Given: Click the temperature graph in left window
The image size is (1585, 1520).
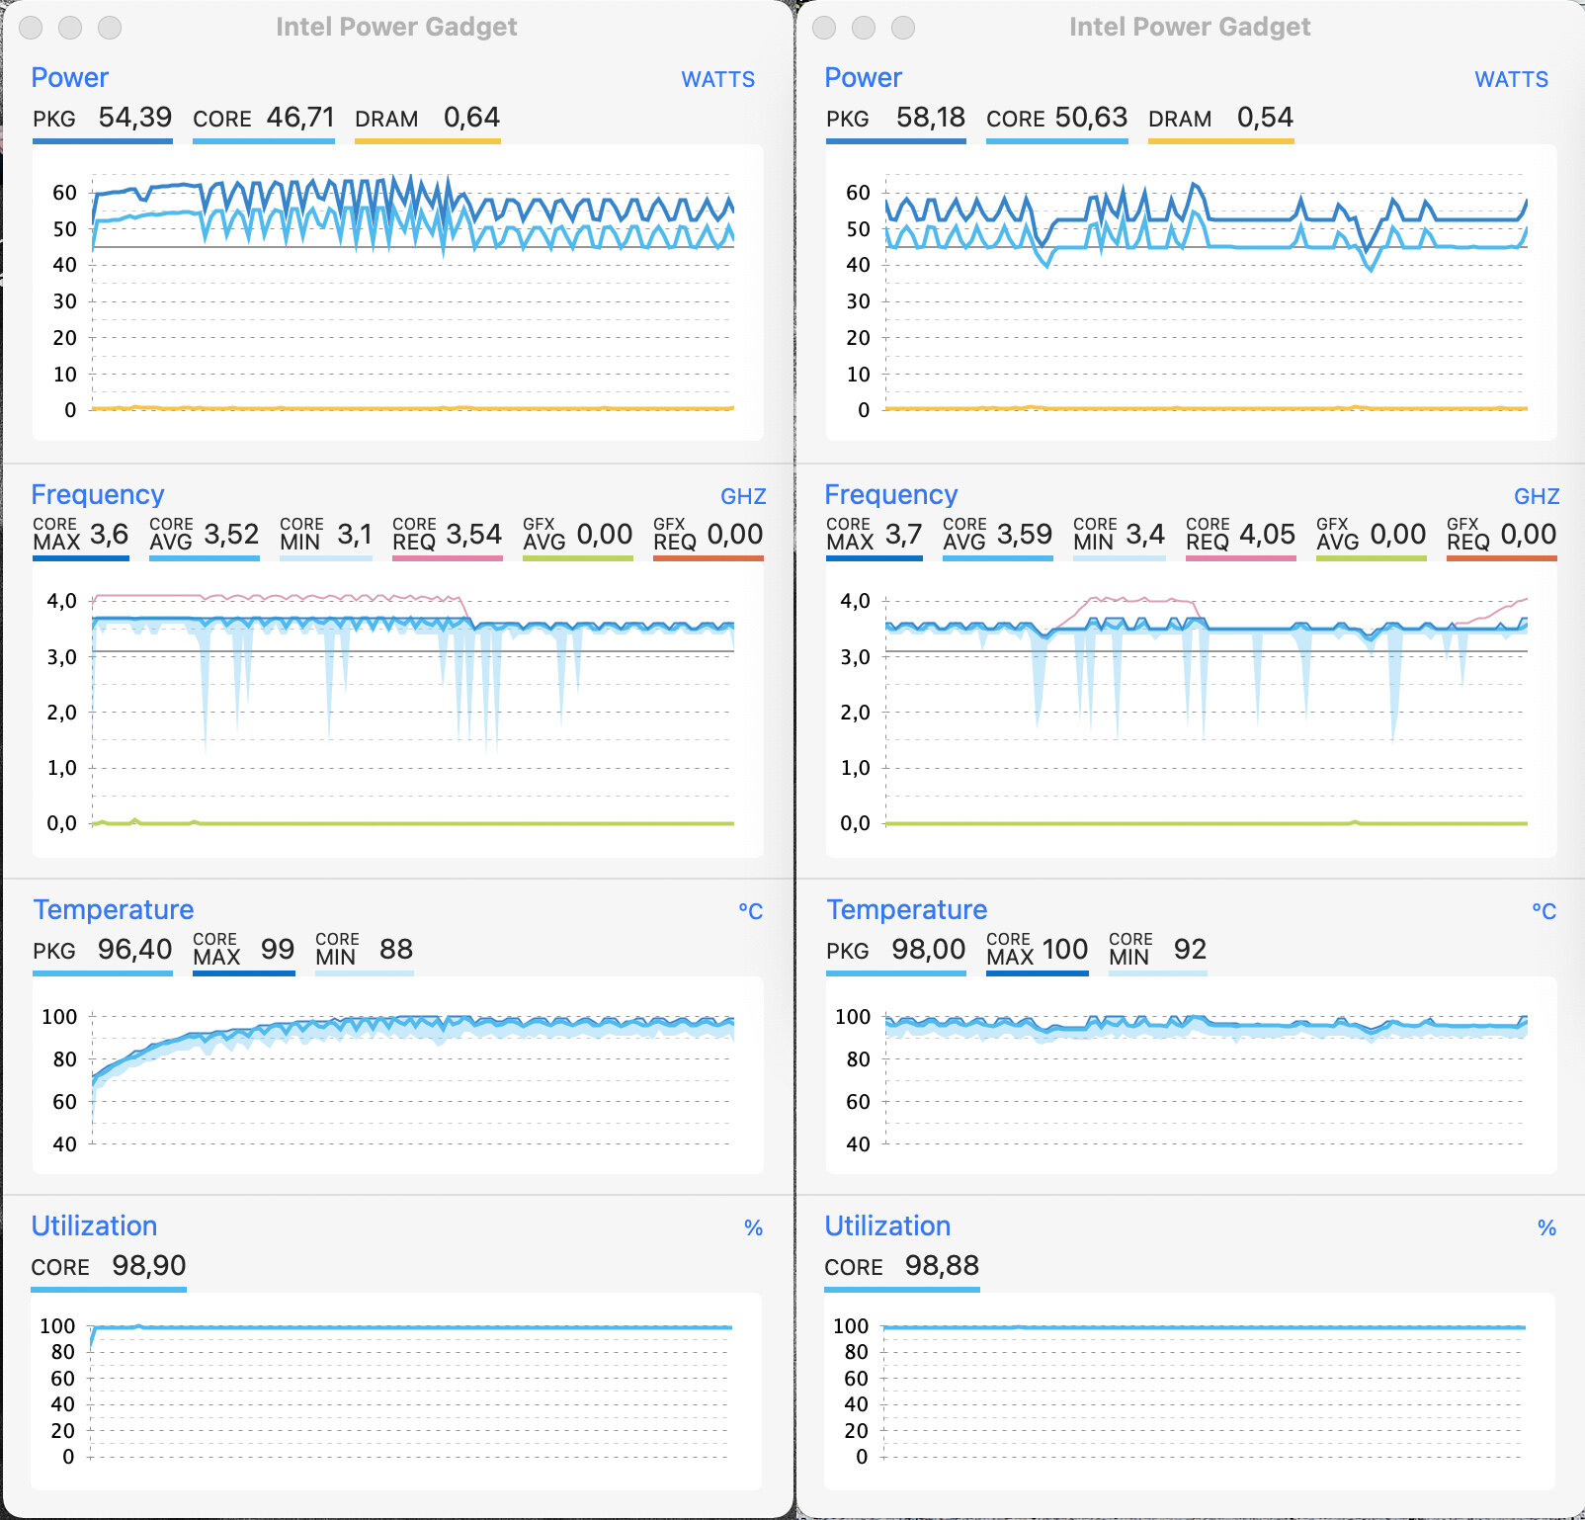Looking at the screenshot, I should pos(397,1075).
